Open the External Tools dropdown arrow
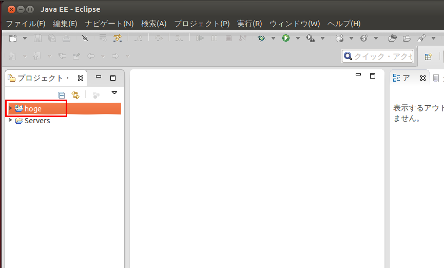444x268 pixels. tap(322, 38)
